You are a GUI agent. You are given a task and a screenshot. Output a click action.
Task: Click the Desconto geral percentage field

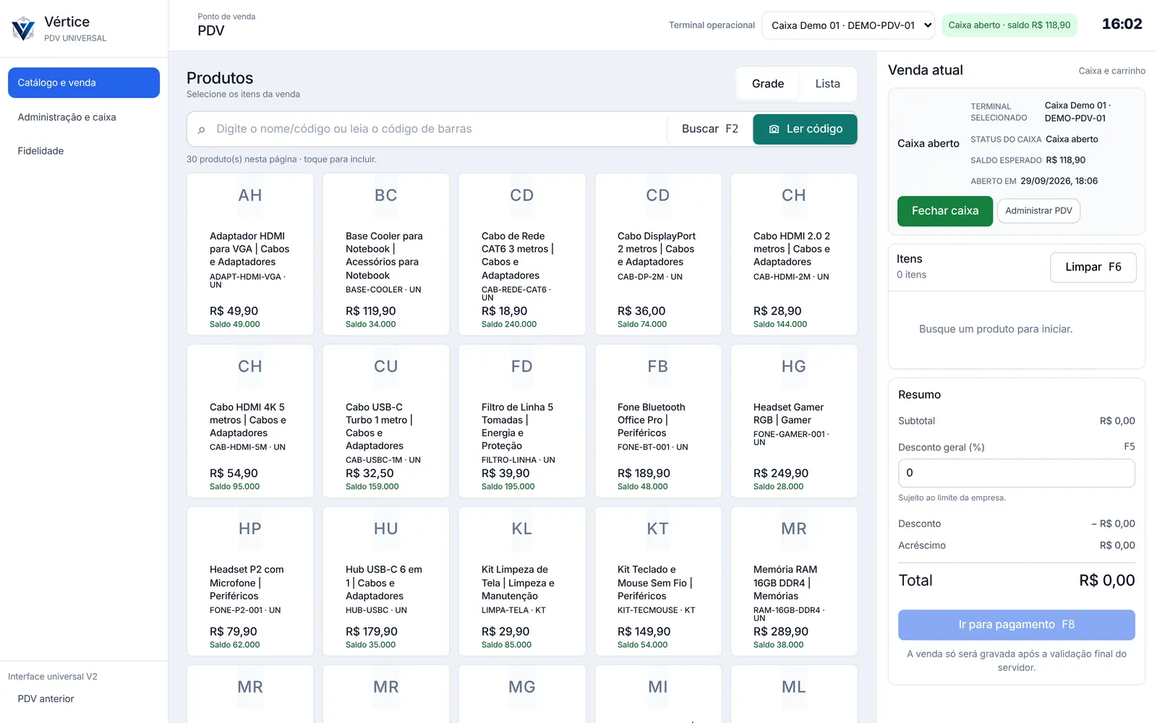click(1016, 473)
